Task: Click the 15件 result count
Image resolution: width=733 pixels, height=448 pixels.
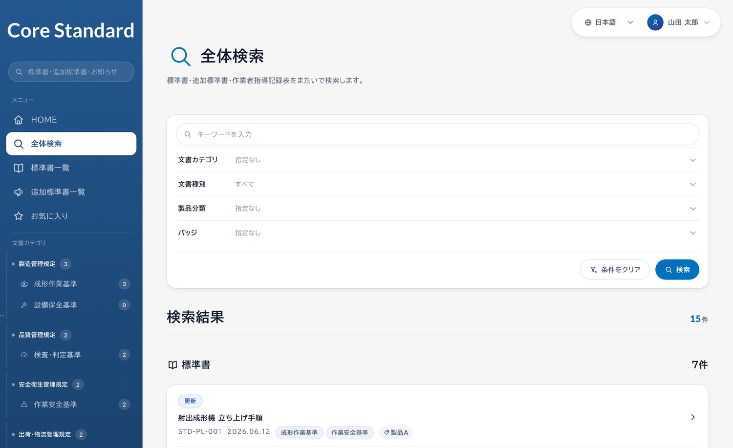Action: click(x=699, y=319)
